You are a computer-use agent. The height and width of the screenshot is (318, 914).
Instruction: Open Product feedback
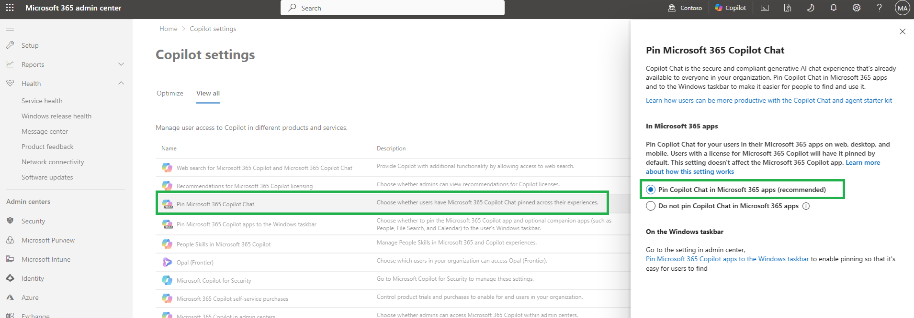47,147
